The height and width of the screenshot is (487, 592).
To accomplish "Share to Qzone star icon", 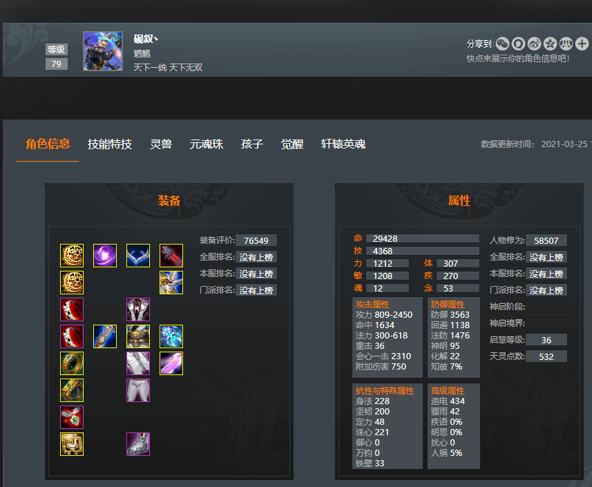I will 550,44.
